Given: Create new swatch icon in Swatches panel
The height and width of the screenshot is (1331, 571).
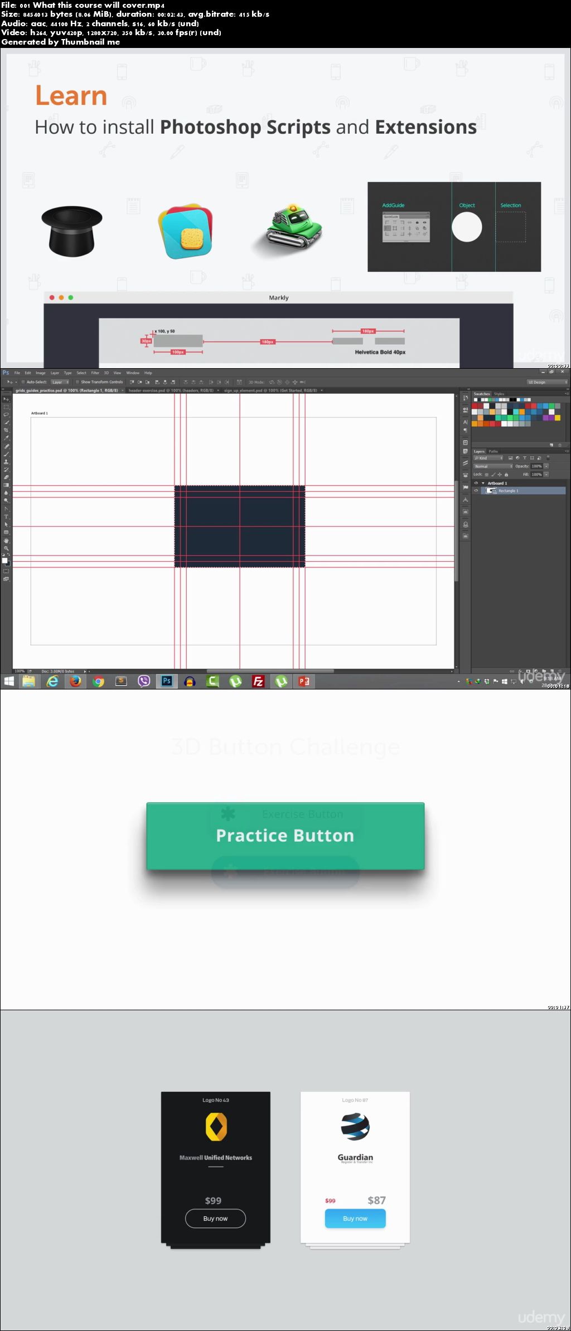Looking at the screenshot, I should pos(551,445).
